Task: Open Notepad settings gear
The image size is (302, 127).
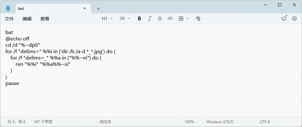Action: tap(294, 18)
